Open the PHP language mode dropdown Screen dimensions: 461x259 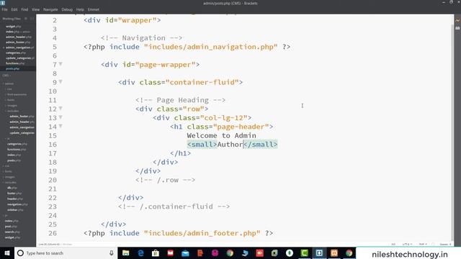(423, 244)
